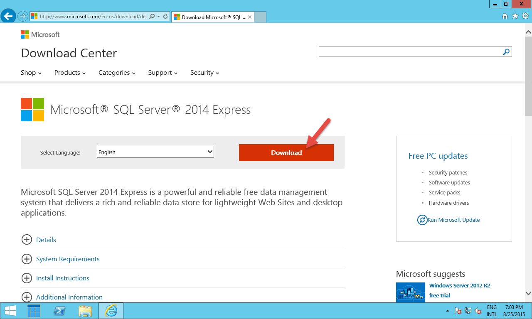This screenshot has height=319, width=532.
Task: Click Windows Server 2012 R2 free trial link
Action: pos(459,290)
